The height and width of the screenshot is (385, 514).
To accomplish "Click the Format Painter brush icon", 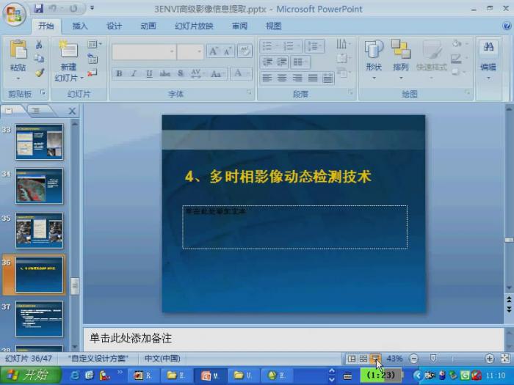I will (40, 73).
